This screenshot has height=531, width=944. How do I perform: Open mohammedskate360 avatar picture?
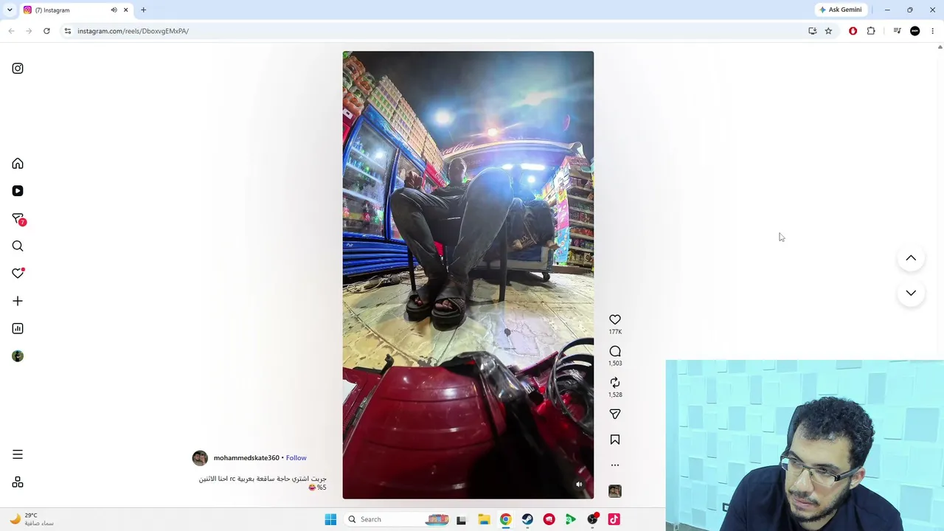[200, 458]
